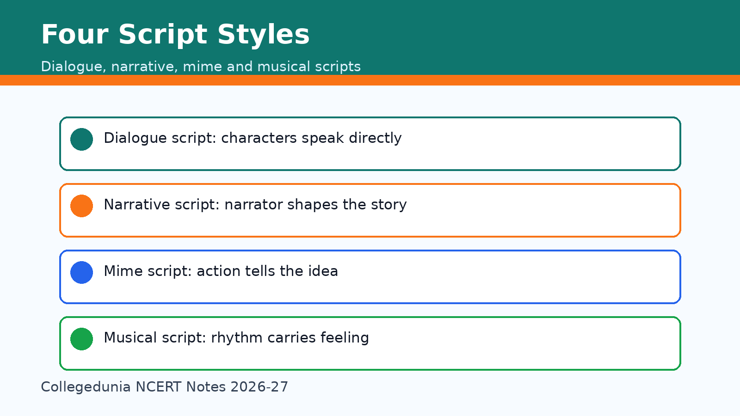Click the footer 'Collegedunia NCERT Notes 2026-27'
Image resolution: width=740 pixels, height=416 pixels.
(165, 387)
